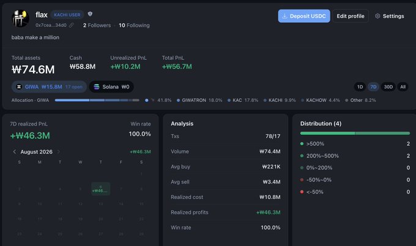Click the KACHOW 4.4% legend entry

coord(320,100)
